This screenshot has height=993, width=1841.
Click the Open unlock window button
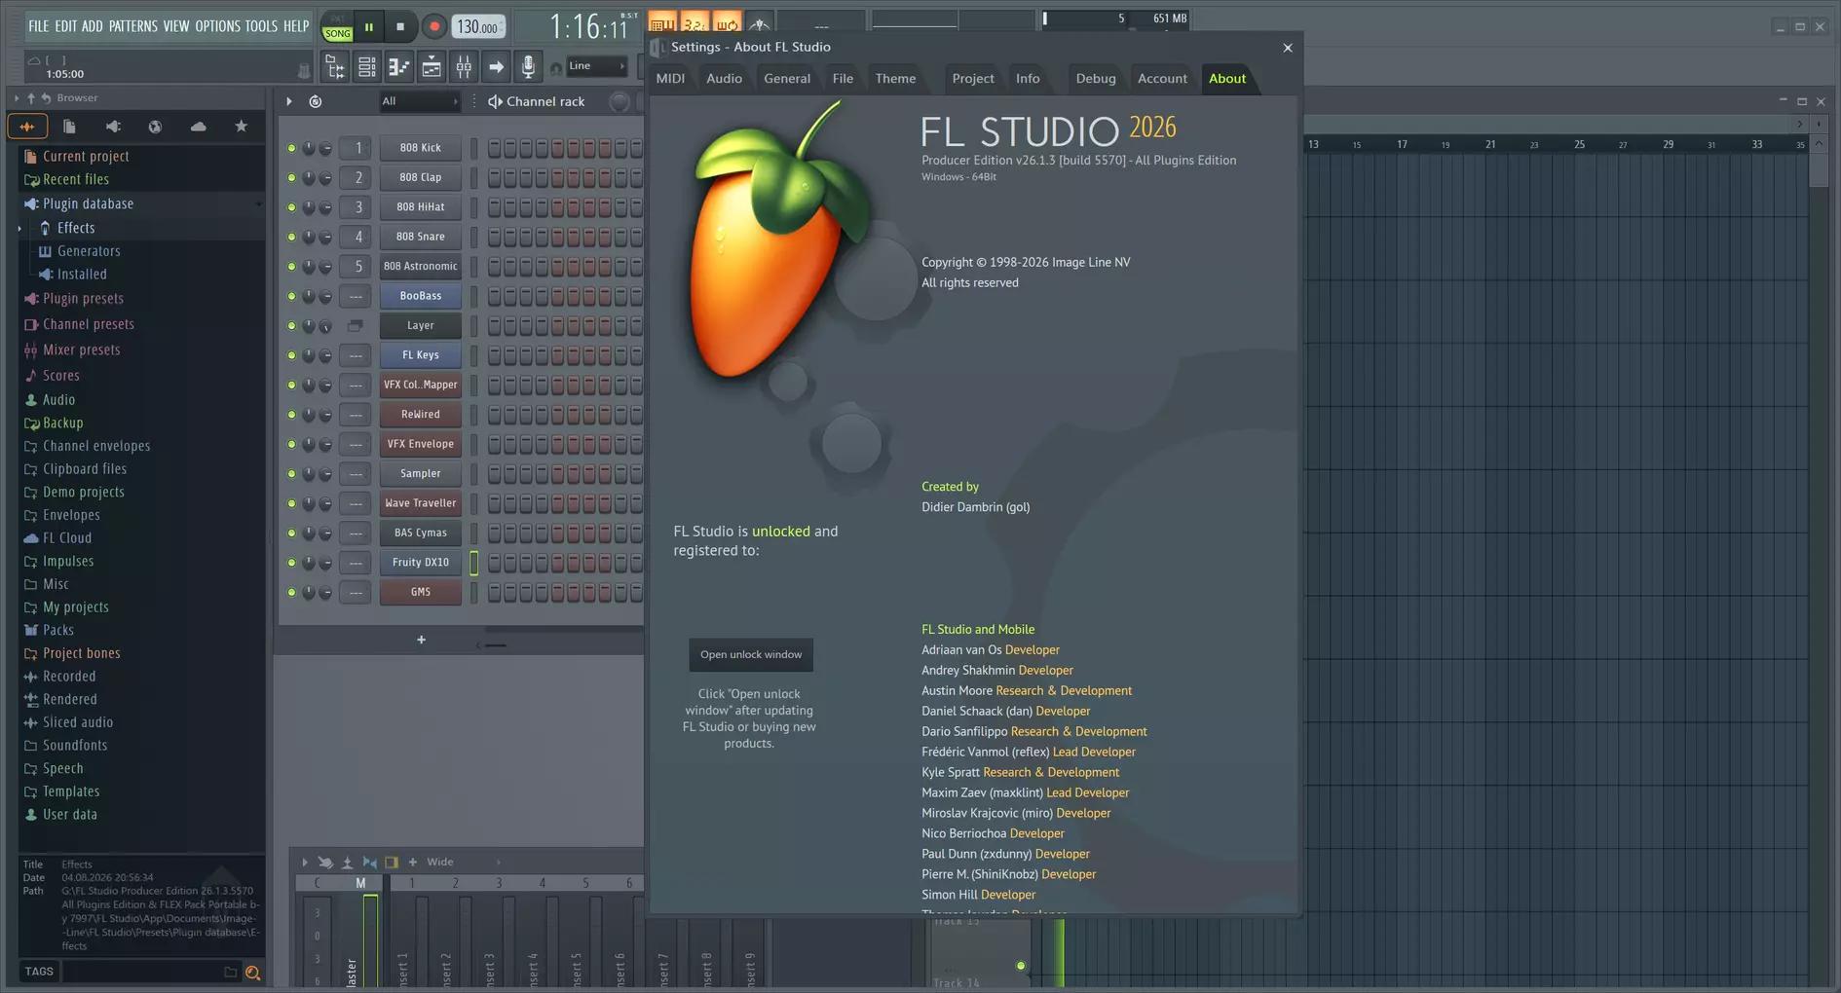point(751,654)
